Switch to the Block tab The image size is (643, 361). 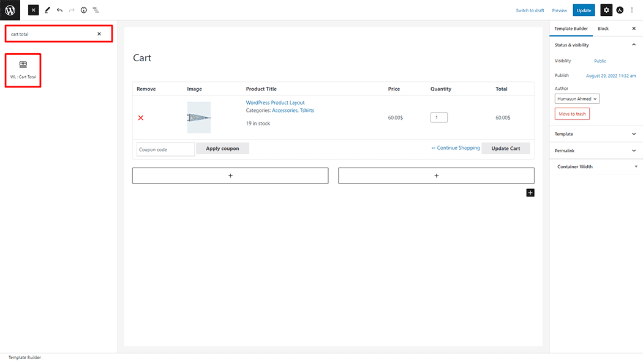(603, 29)
